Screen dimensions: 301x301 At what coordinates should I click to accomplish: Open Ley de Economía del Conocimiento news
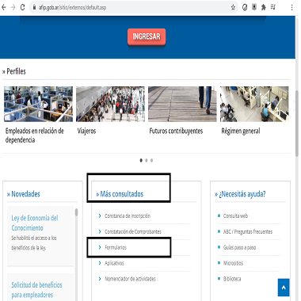tap(35, 223)
